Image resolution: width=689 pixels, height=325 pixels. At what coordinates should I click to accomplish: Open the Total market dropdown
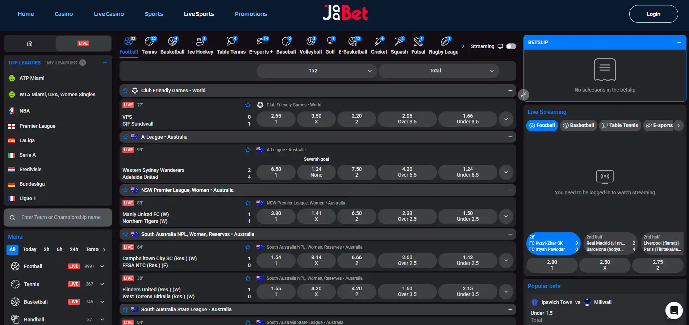[438, 71]
